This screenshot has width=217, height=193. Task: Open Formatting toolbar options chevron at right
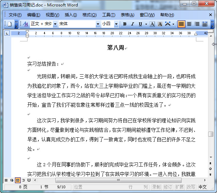(x=212, y=24)
